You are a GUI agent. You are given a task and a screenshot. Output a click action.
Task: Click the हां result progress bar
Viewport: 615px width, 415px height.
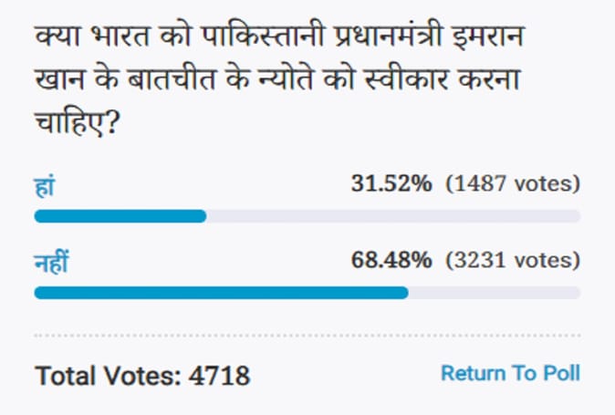(307, 216)
